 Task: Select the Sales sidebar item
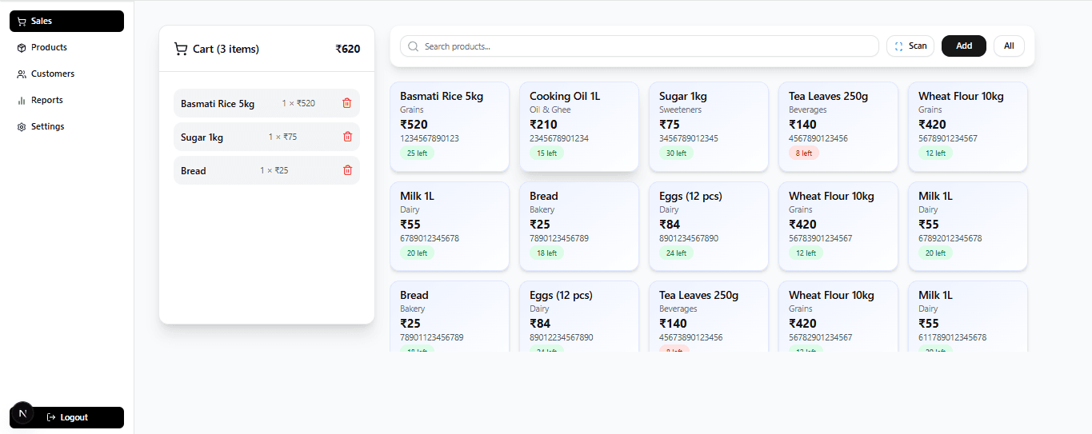66,21
